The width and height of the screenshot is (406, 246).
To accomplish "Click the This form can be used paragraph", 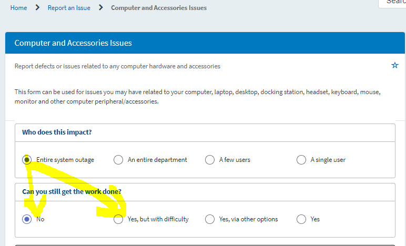I will click(x=198, y=97).
